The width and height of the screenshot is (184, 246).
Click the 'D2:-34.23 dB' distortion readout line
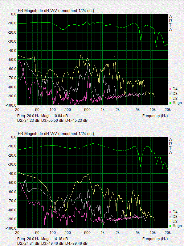click(52, 121)
